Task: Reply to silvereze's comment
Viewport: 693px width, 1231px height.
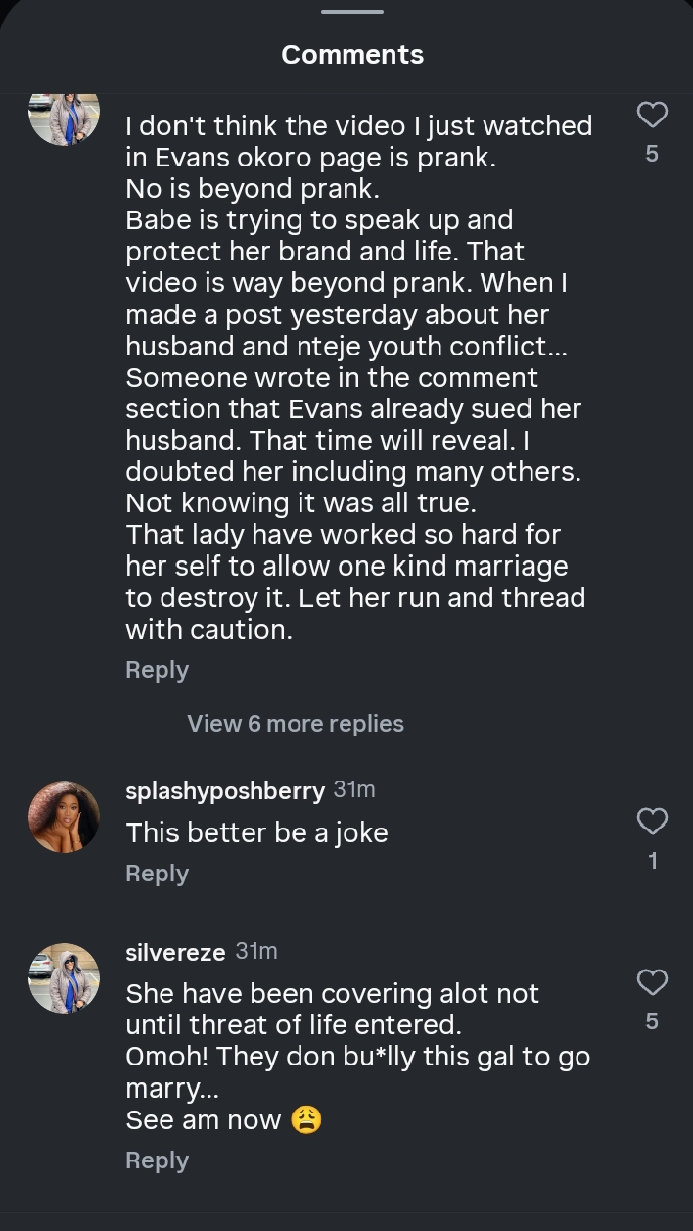Action: pos(157,1160)
